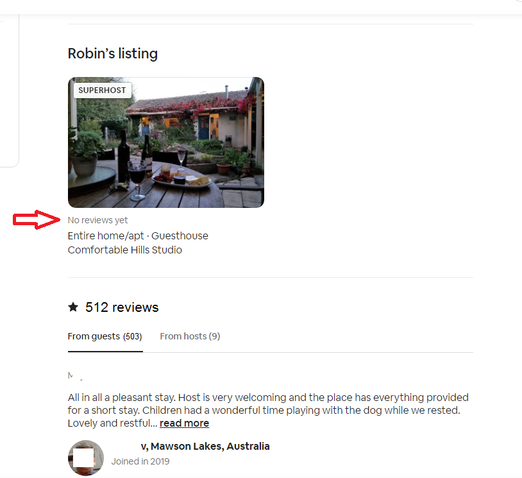
Task: Click the white square covering the avatar face
Action: point(83,457)
